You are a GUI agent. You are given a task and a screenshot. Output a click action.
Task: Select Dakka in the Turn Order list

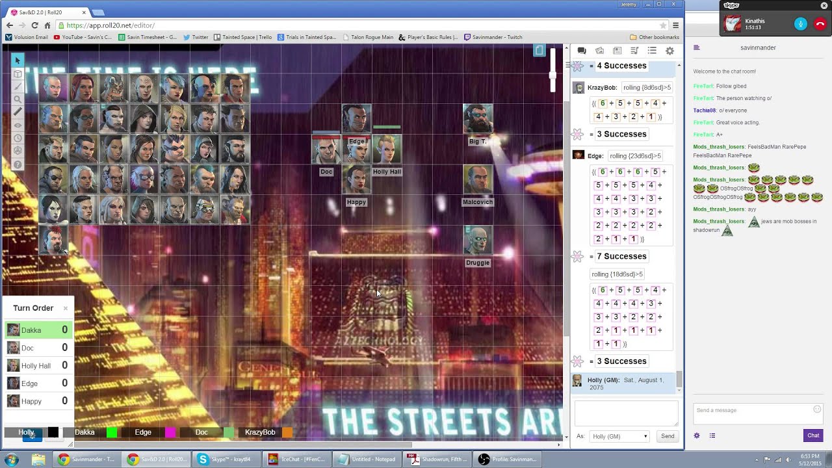(x=39, y=330)
